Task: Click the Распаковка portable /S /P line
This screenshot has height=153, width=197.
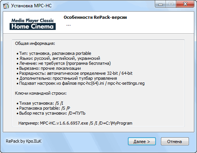Action: [43, 108]
